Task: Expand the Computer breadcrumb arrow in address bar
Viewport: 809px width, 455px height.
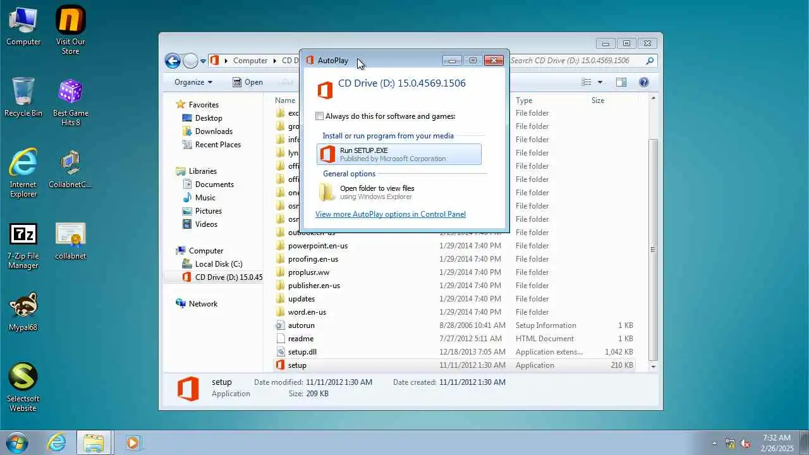Action: tap(275, 61)
